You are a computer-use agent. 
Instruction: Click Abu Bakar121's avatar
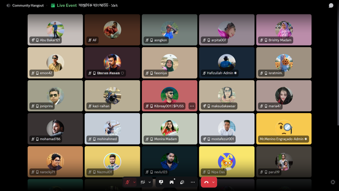point(55,30)
